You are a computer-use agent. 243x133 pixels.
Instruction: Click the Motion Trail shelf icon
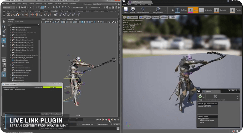point(13,15)
